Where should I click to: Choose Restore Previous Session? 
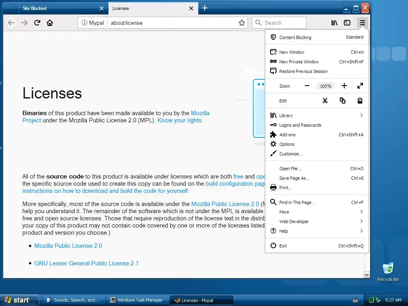click(317, 71)
